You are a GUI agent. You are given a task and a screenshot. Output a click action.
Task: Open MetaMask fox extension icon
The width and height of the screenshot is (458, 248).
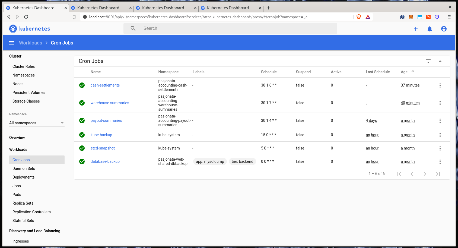tap(411, 17)
